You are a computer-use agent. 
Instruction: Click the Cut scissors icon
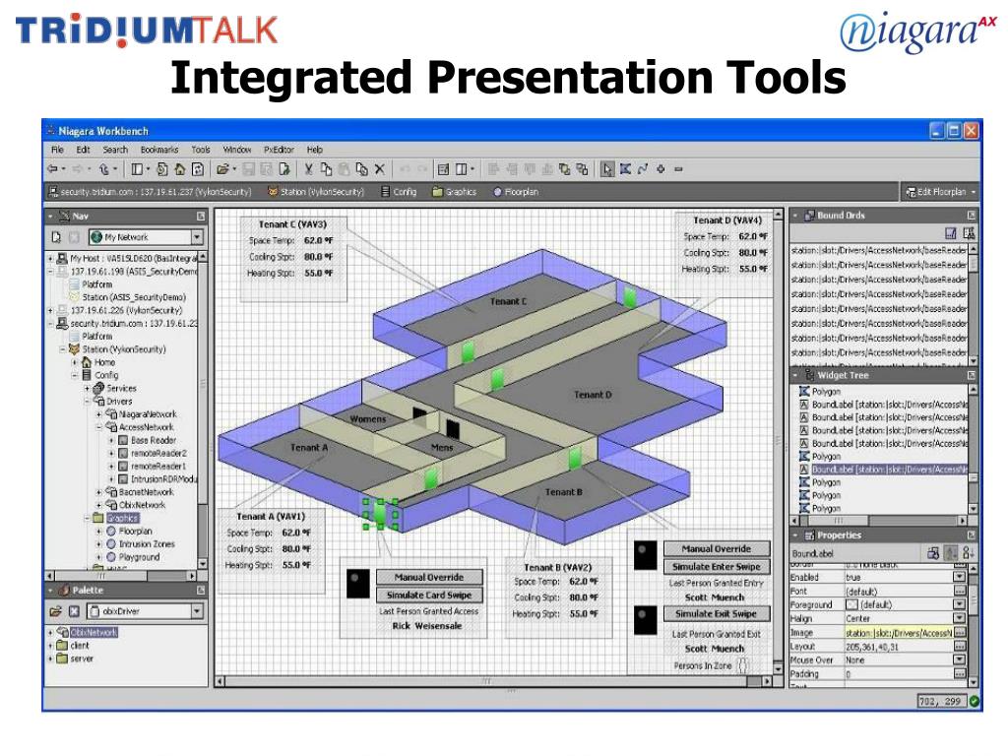(x=308, y=169)
